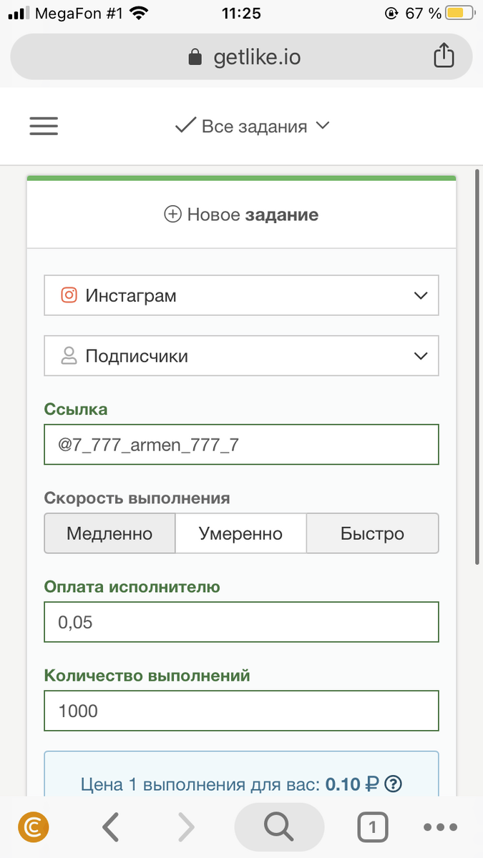The height and width of the screenshot is (858, 483).
Task: Select the Умеренно speed option
Action: [240, 533]
